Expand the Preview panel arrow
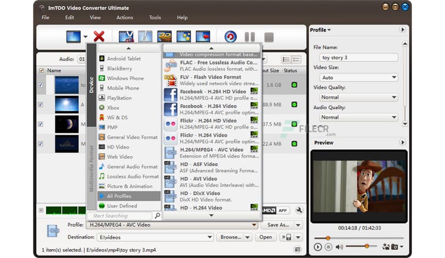445x258 pixels. (402, 142)
